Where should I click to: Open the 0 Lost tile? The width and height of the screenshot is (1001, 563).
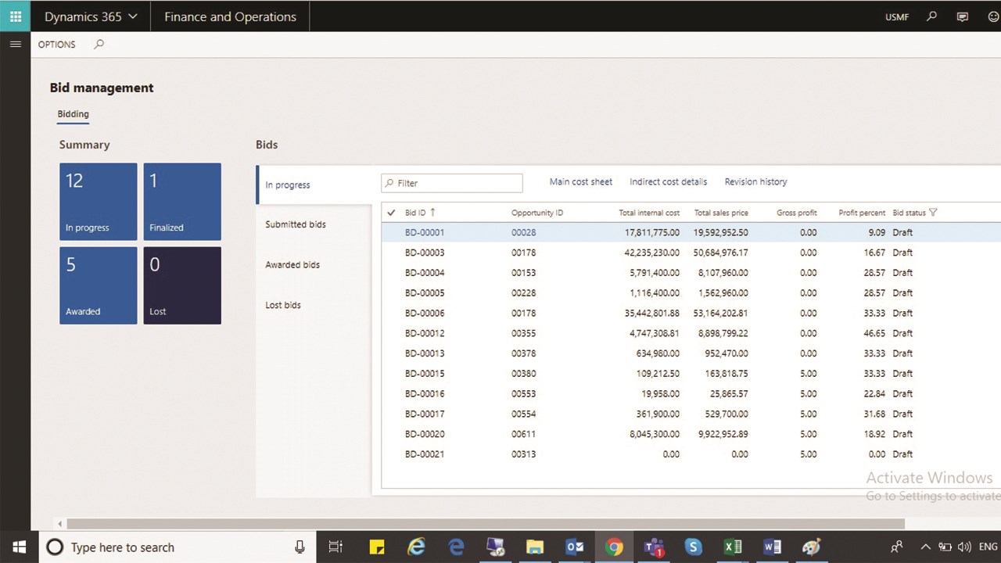tap(182, 285)
